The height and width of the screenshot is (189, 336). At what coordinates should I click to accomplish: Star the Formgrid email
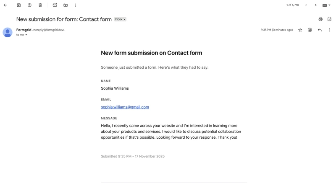pos(300,30)
